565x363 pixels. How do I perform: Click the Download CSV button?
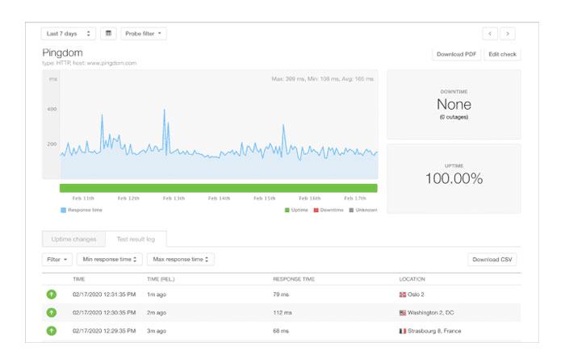(x=492, y=259)
